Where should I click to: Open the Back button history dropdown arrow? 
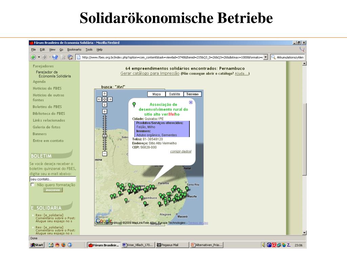click(x=39, y=57)
